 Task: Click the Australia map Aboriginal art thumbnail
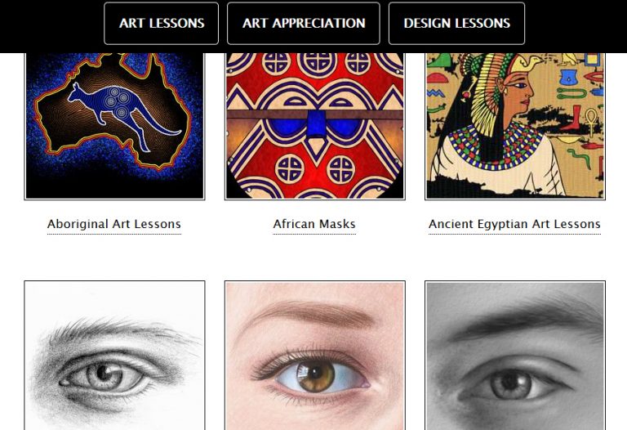pyautogui.click(x=114, y=126)
